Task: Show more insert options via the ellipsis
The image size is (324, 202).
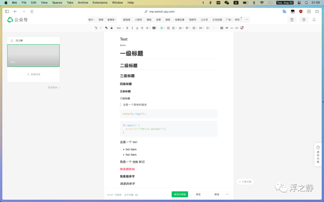Action: (x=247, y=20)
